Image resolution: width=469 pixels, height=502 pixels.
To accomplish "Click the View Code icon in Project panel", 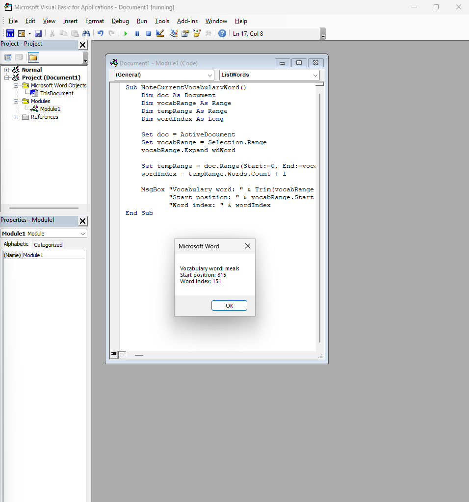I will click(8, 57).
